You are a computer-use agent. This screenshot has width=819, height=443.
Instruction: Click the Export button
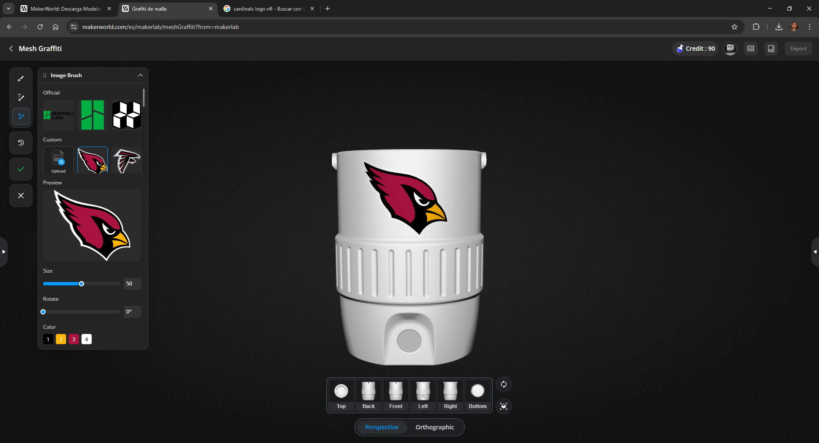click(798, 49)
